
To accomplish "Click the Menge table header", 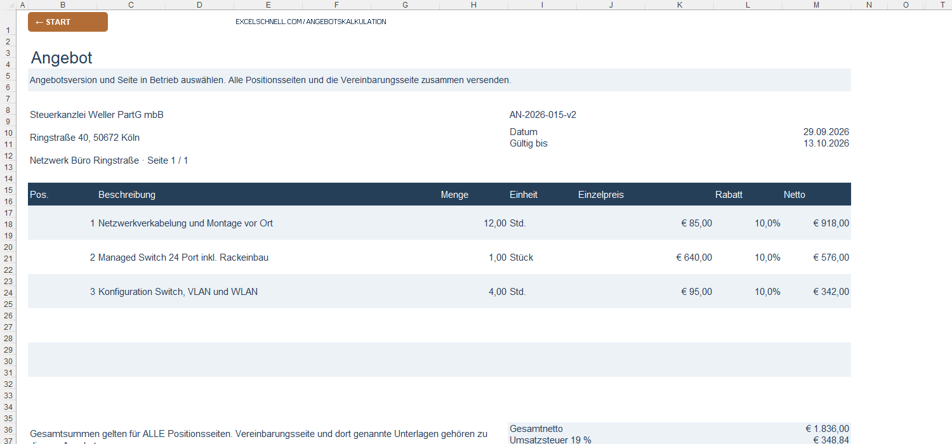I will tap(454, 195).
